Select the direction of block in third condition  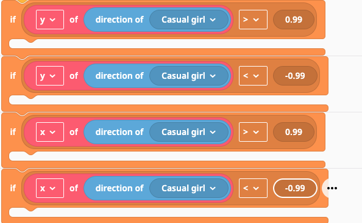coord(119,132)
